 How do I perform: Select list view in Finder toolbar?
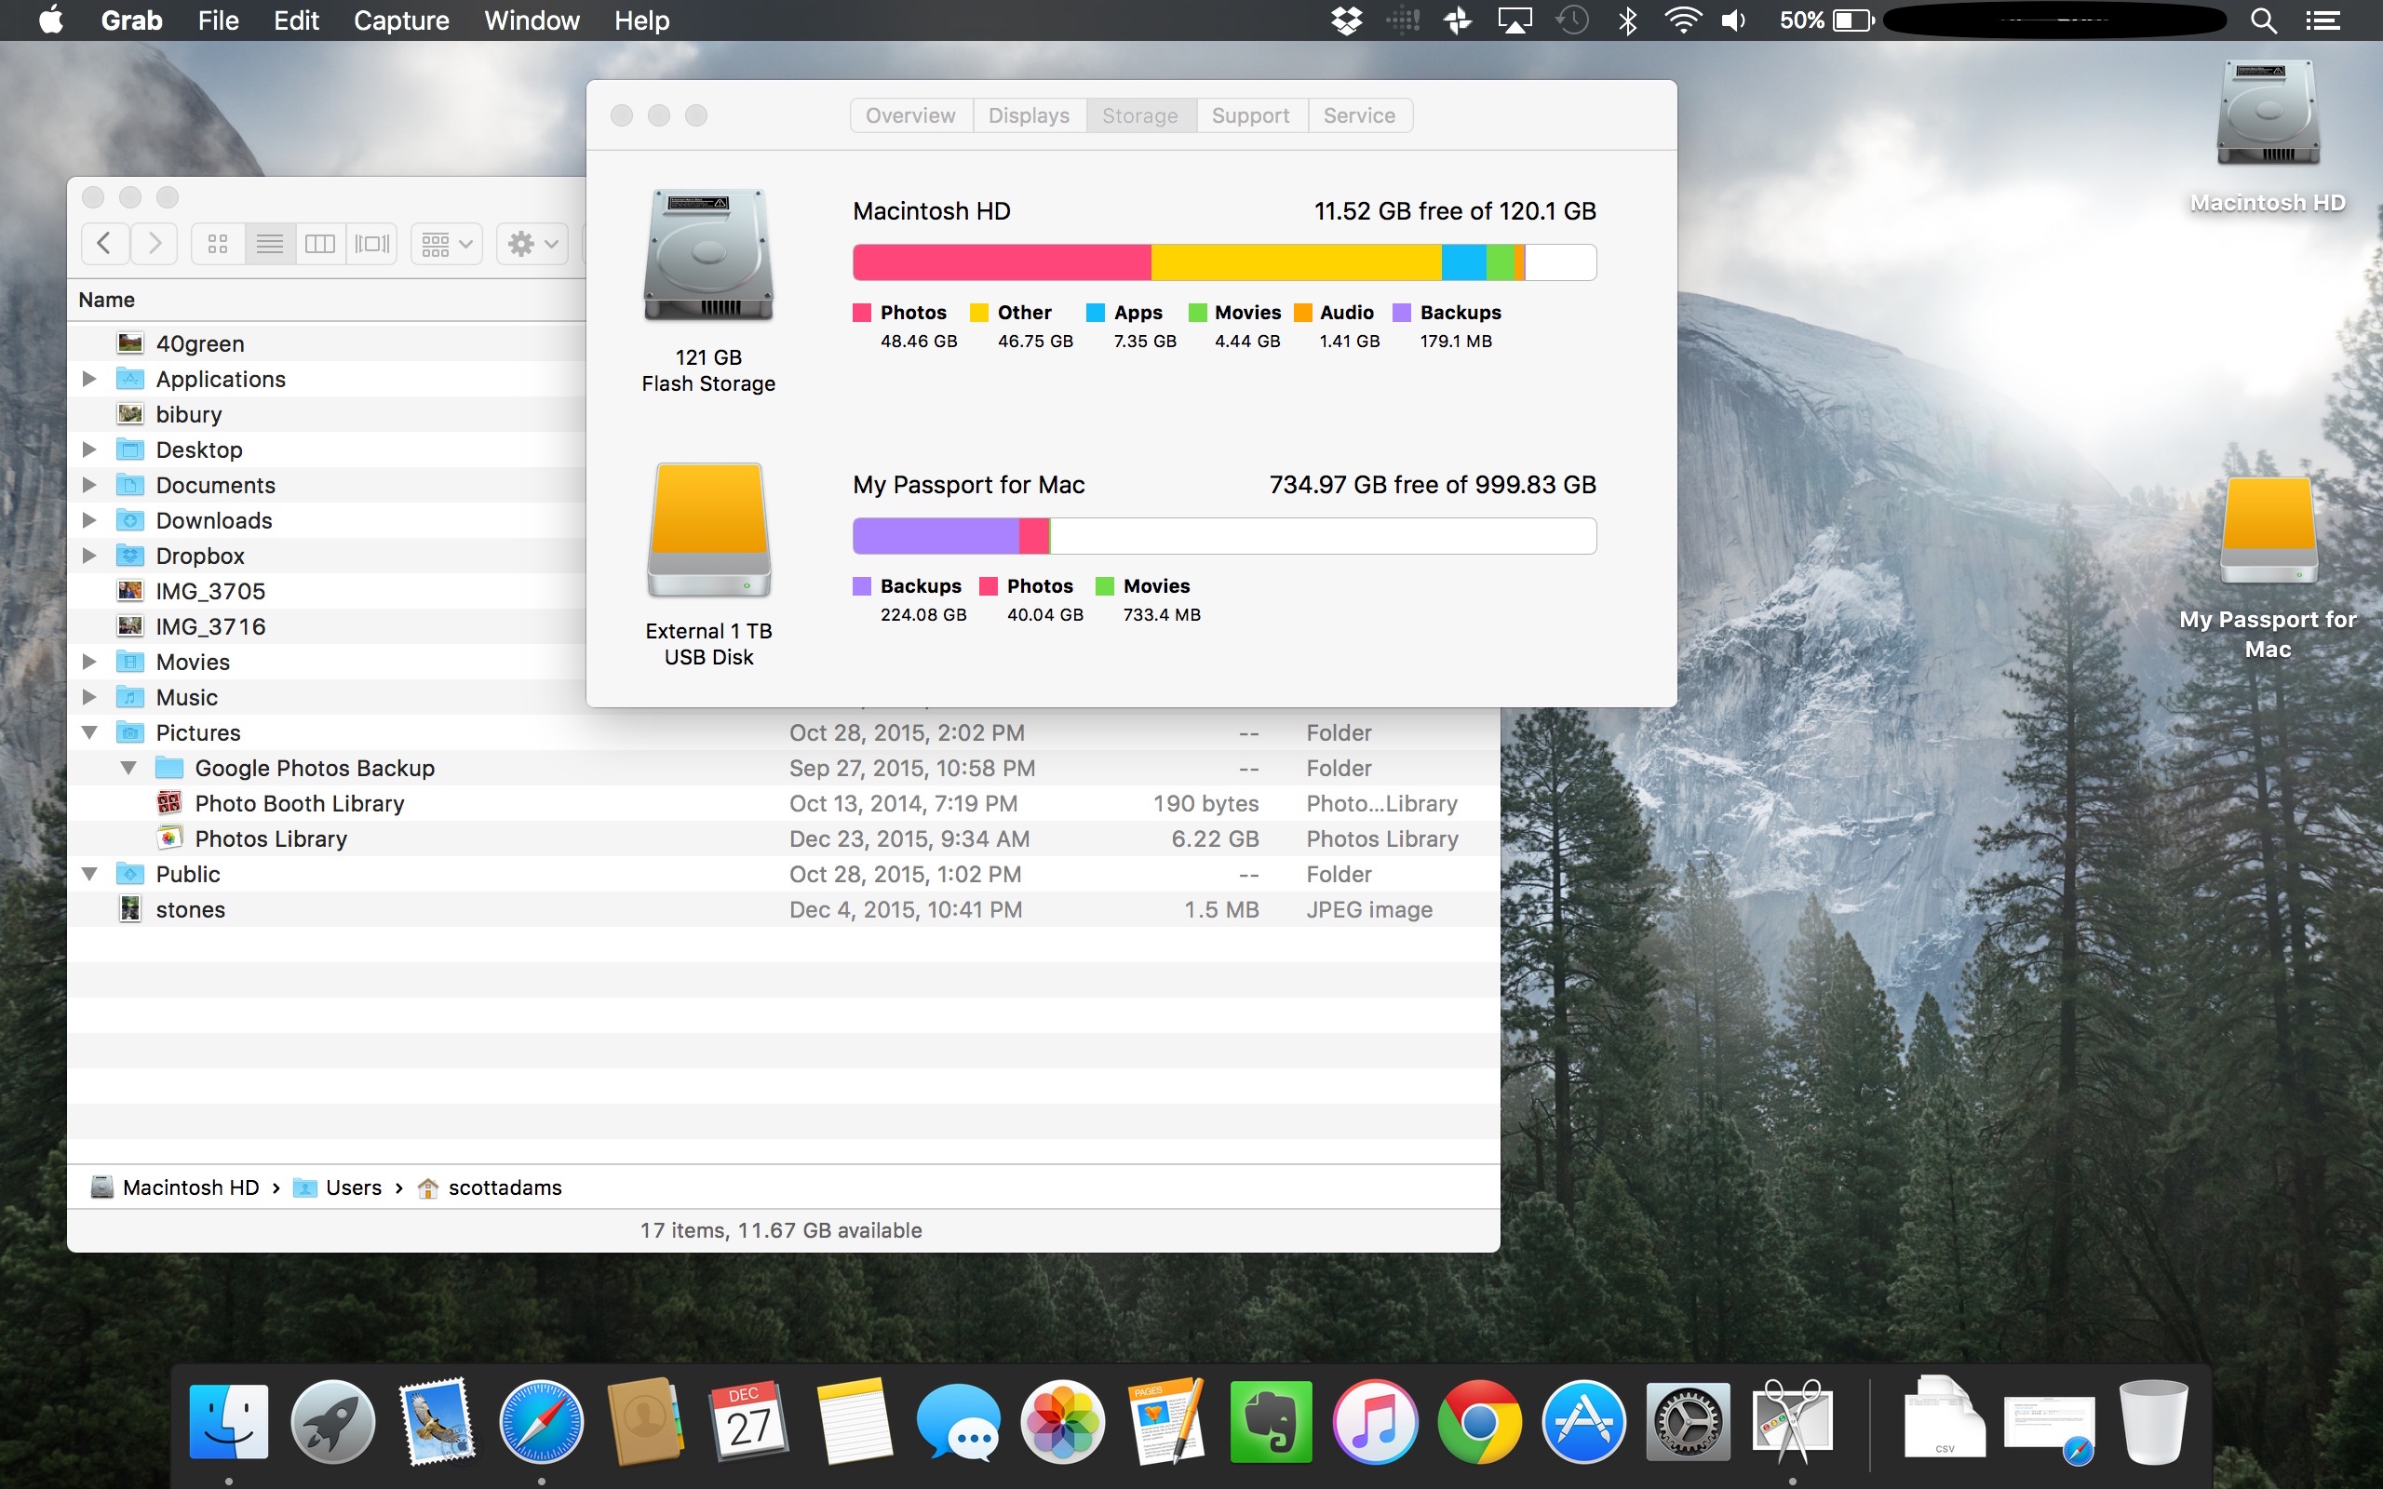[269, 243]
